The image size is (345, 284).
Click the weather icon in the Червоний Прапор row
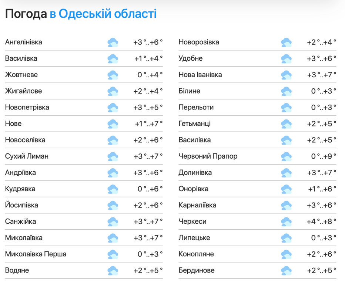(286, 156)
